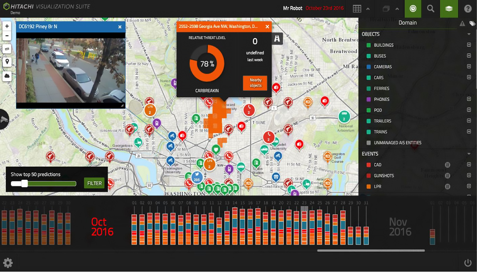Expand the CAD row plus icon
This screenshot has width=477, height=272.
469,164
